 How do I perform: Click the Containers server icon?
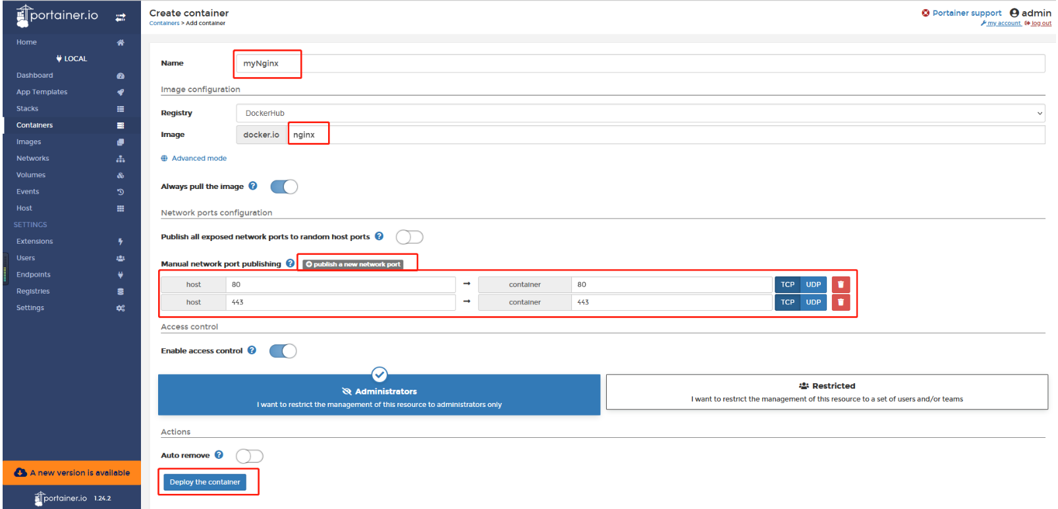point(121,125)
